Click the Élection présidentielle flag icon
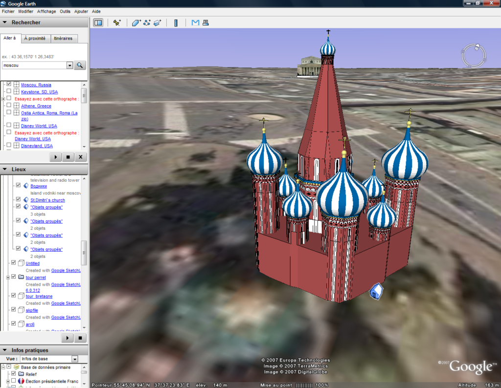Image resolution: width=501 pixels, height=388 pixels. tap(21, 381)
